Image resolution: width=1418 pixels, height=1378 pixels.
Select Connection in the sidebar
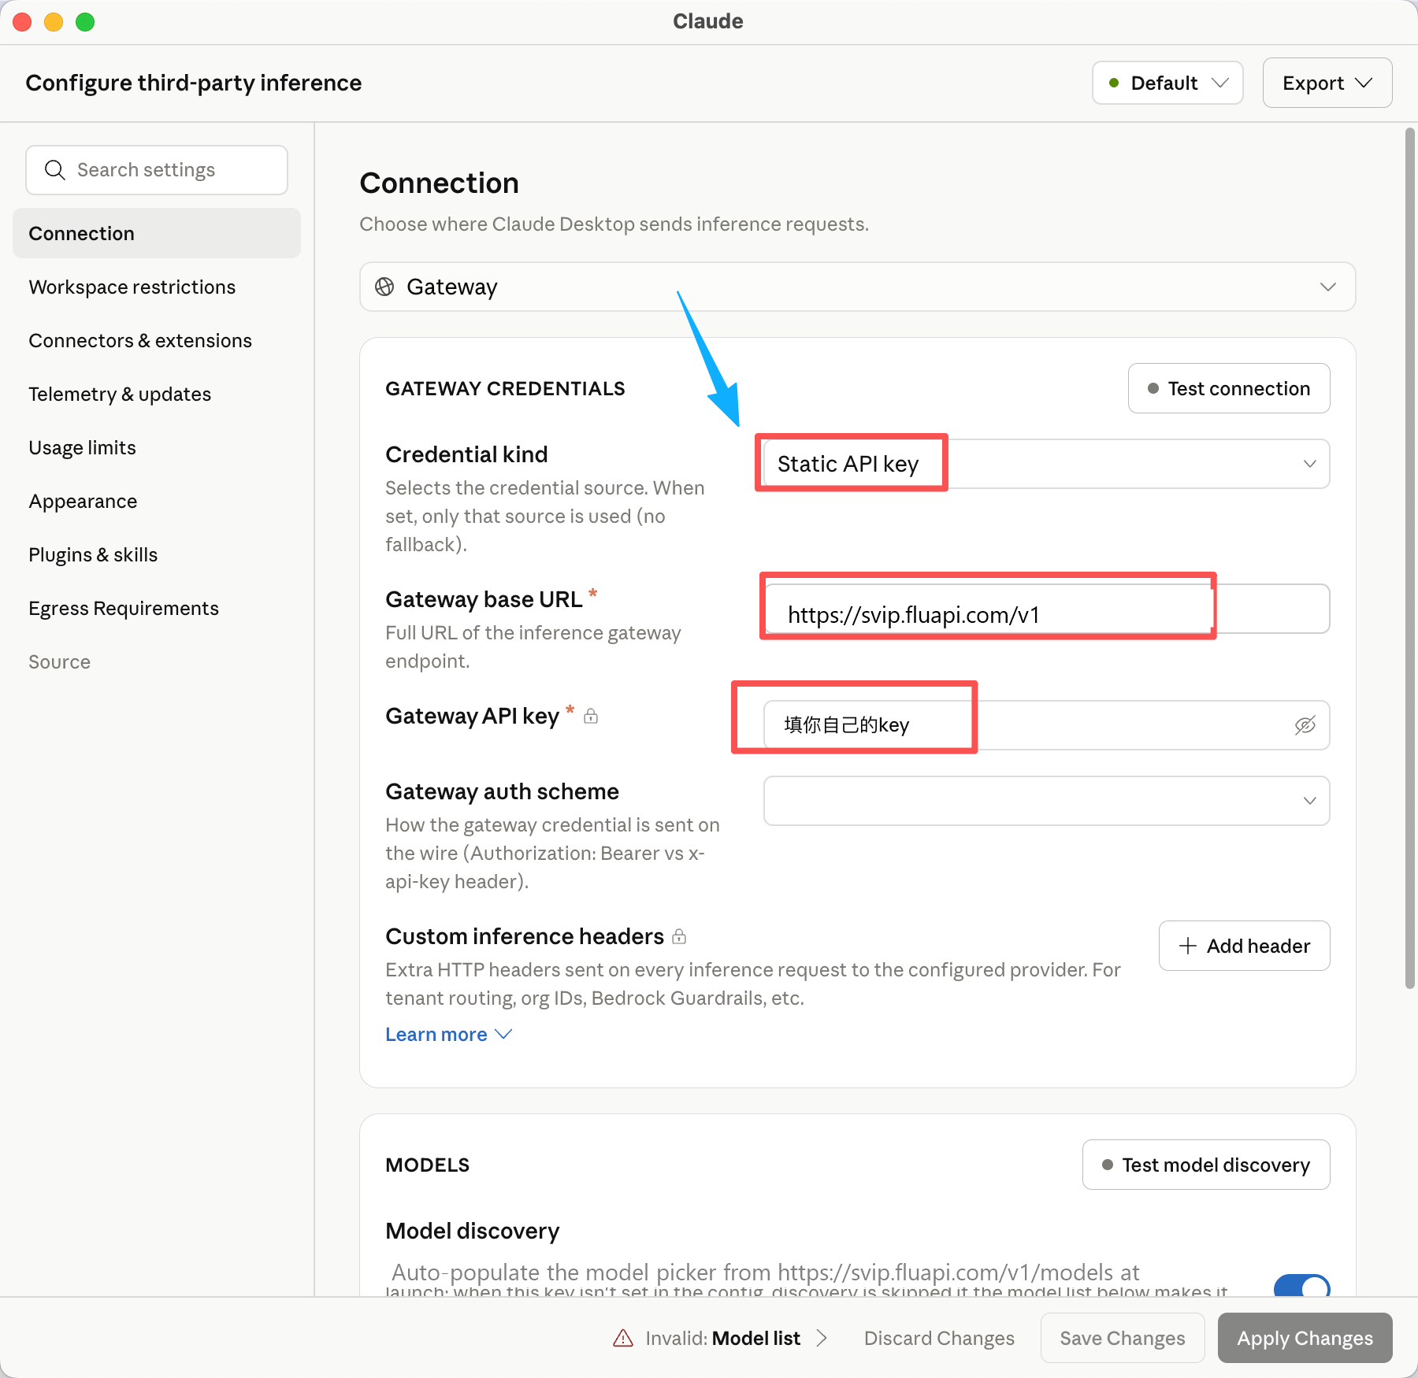(x=157, y=233)
